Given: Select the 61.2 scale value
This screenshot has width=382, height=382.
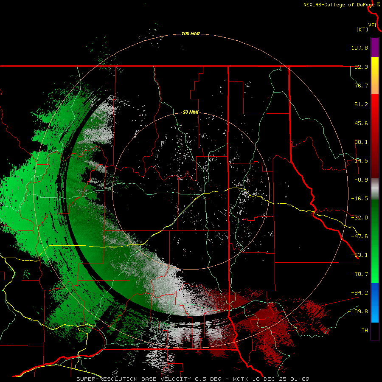Looking at the screenshot, I should (x=361, y=104).
